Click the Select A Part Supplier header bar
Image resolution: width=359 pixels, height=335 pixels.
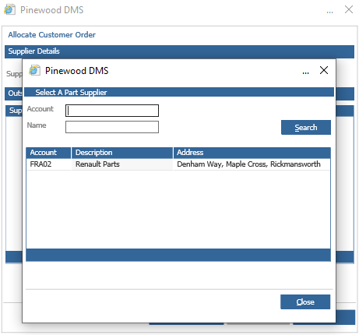179,92
